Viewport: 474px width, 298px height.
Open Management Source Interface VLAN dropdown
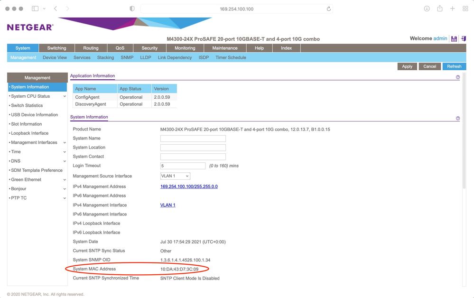(175, 176)
